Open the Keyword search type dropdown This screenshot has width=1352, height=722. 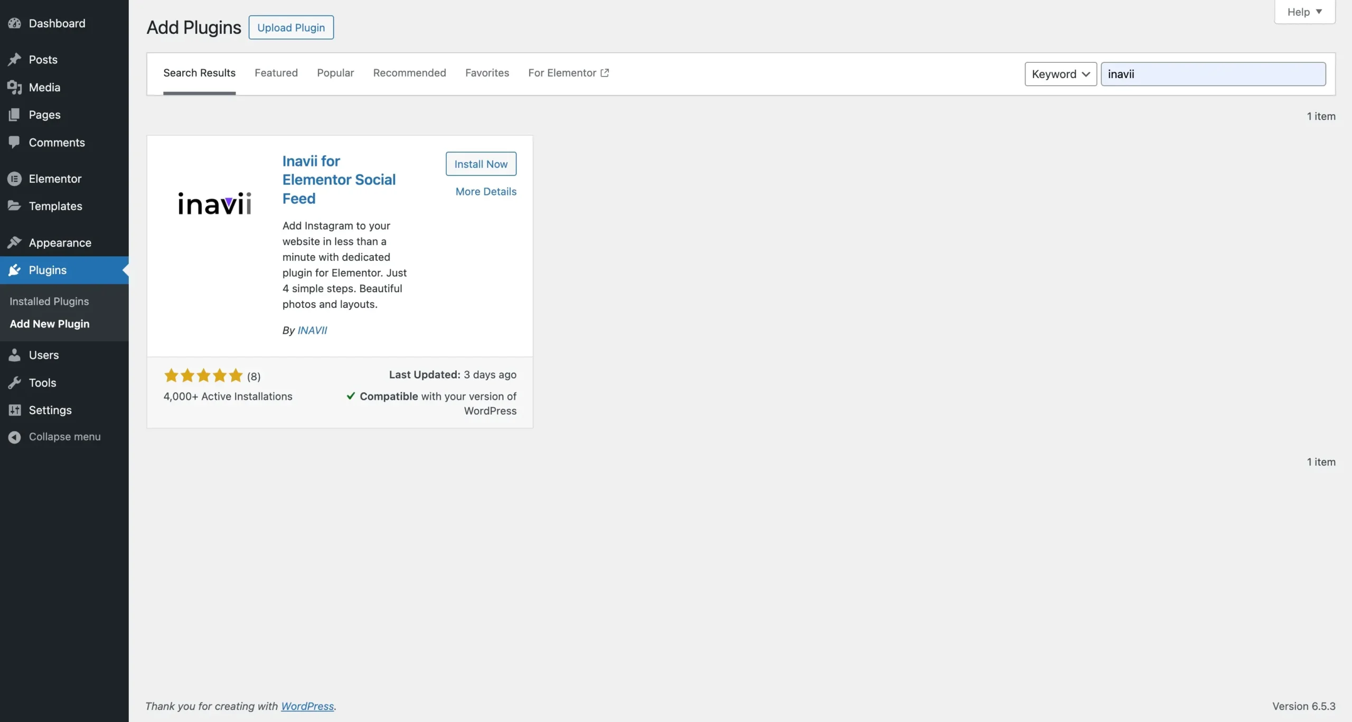(x=1060, y=74)
